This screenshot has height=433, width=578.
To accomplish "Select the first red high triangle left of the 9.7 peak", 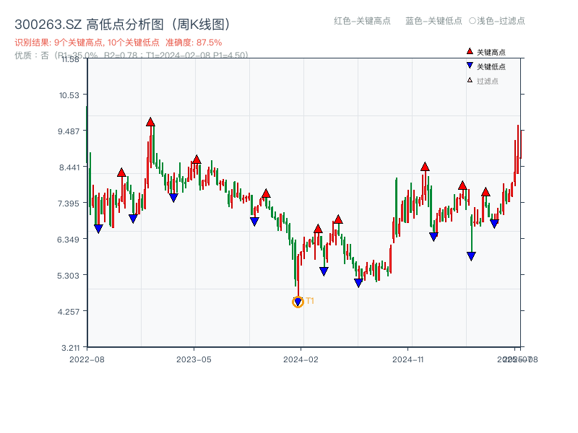I will click(x=121, y=172).
